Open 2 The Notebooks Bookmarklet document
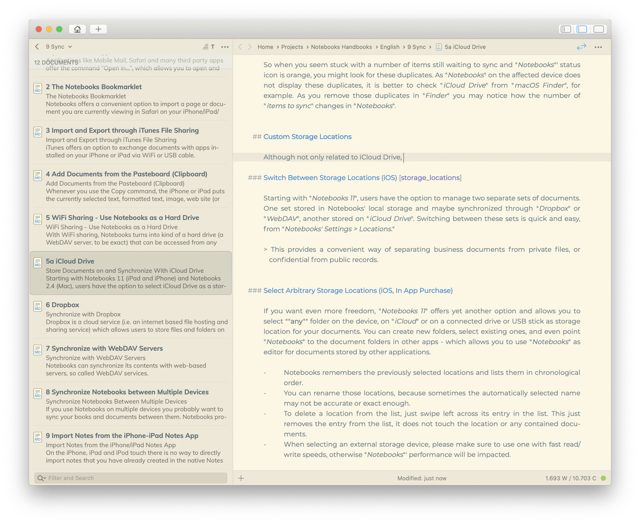 point(131,99)
